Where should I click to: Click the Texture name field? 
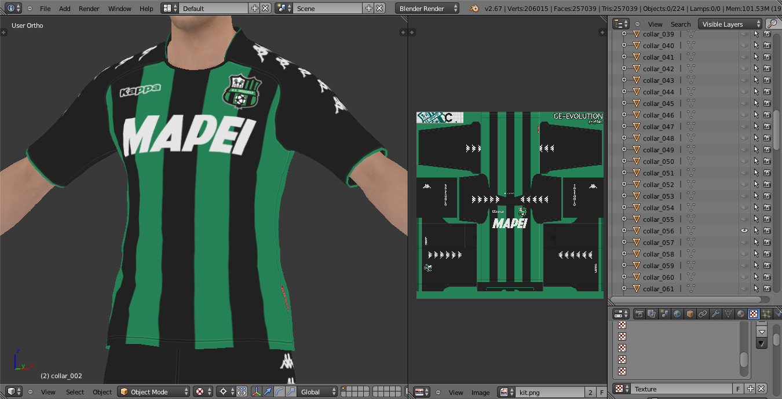pyautogui.click(x=681, y=389)
